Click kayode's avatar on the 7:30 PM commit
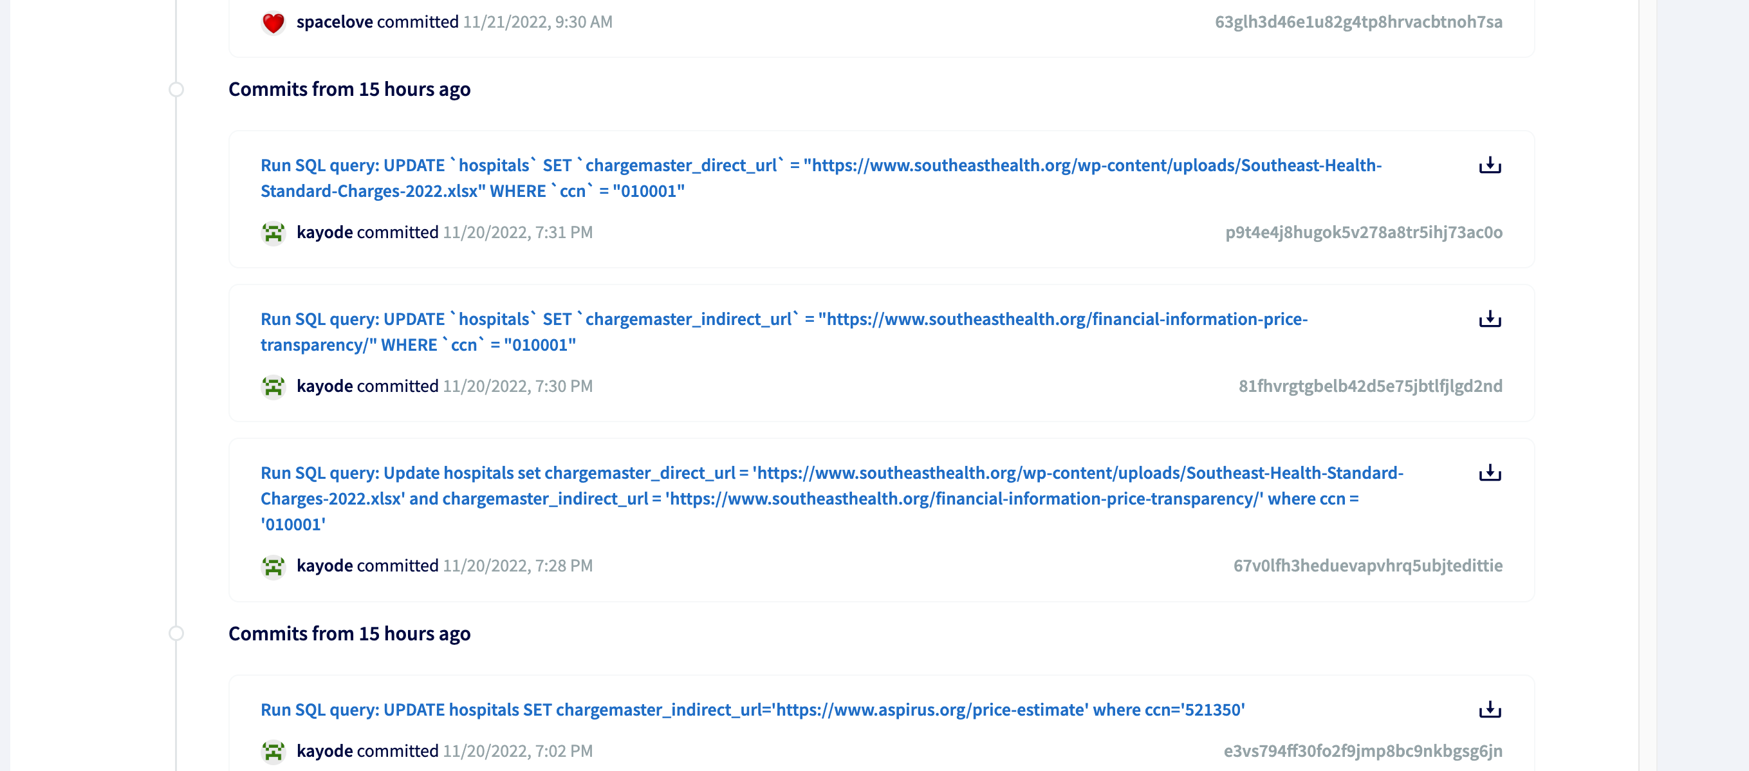The width and height of the screenshot is (1749, 771). [273, 386]
